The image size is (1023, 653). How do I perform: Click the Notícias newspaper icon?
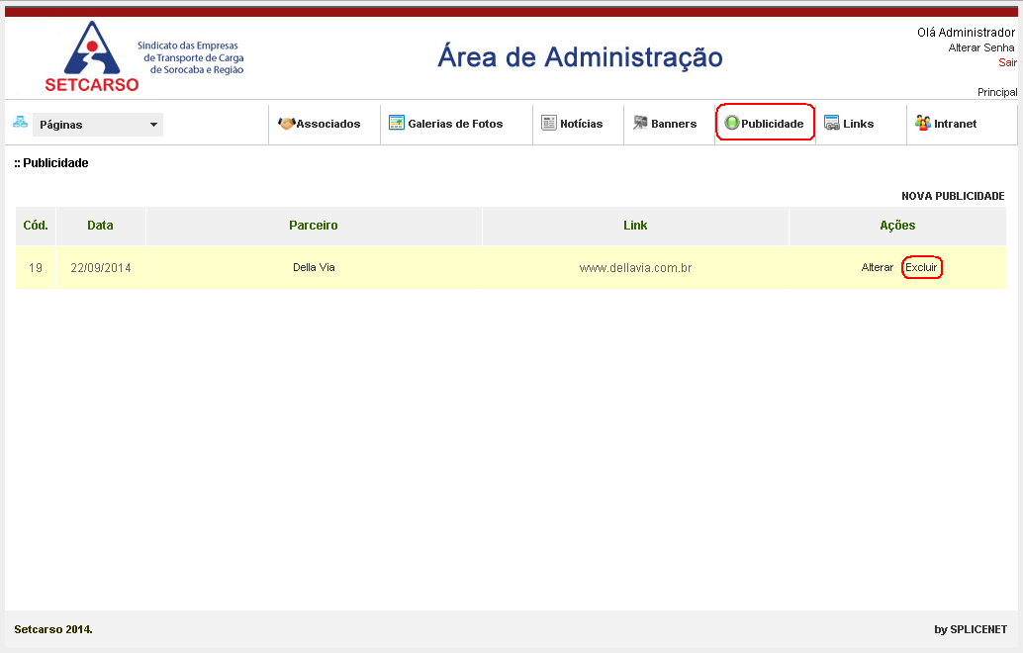(x=549, y=123)
